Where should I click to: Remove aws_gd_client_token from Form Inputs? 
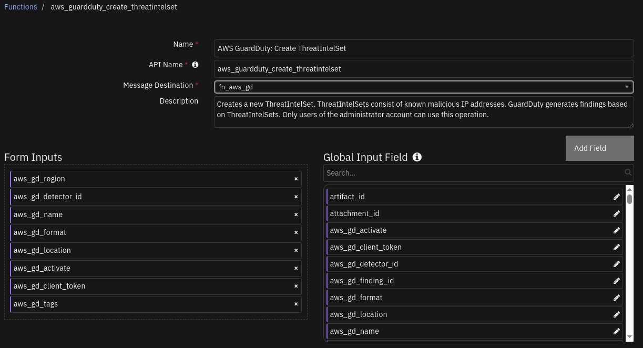click(296, 286)
